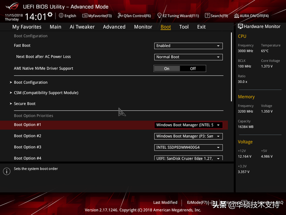Open Boot Option #1 dropdown
The image size is (286, 215).
click(x=188, y=125)
